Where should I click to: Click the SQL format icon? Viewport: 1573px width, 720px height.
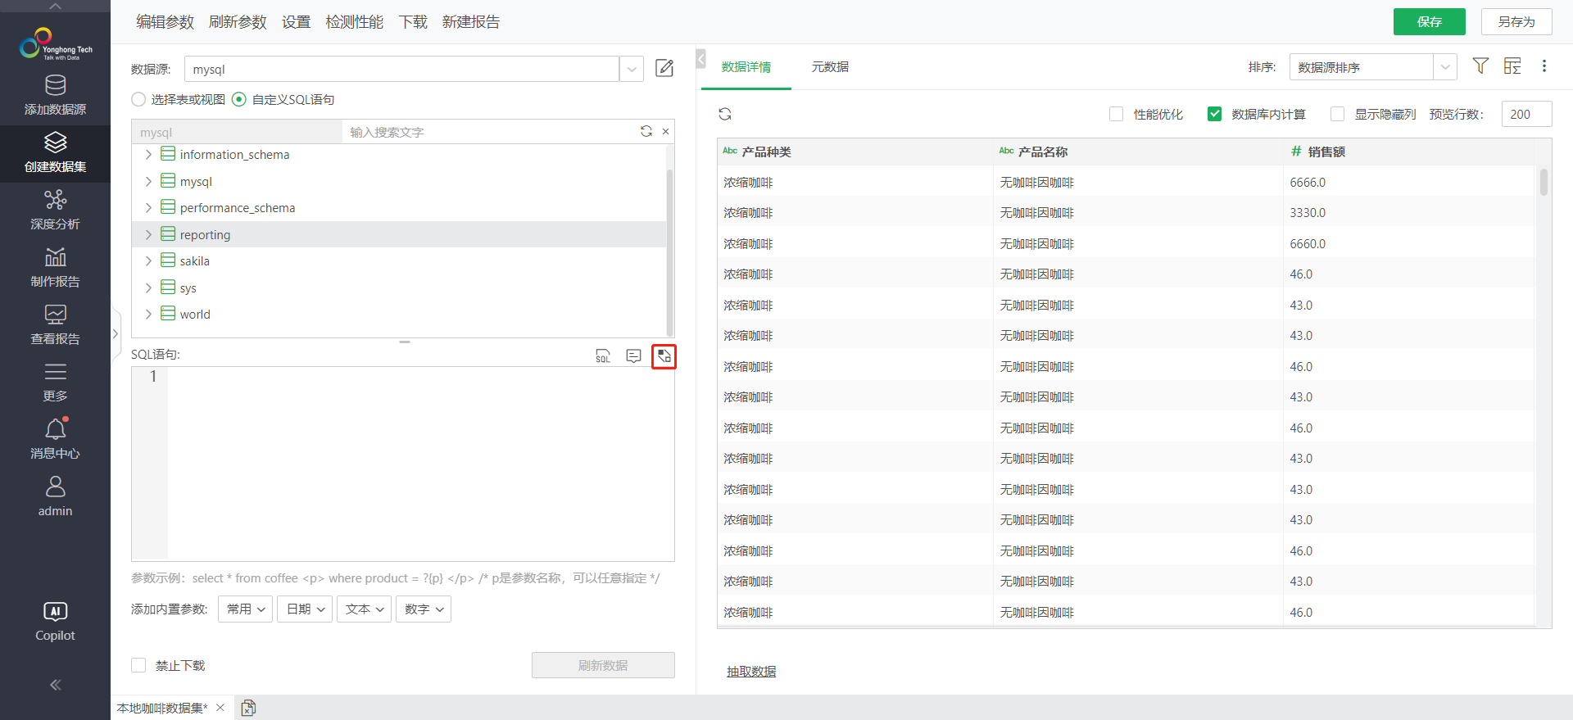click(603, 356)
